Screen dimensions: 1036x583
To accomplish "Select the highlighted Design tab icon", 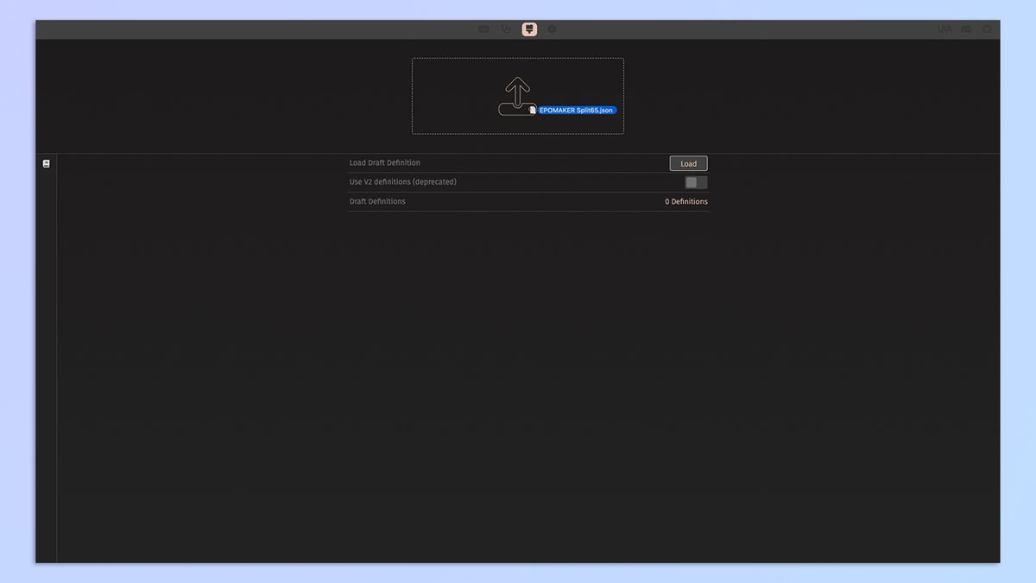I will tap(529, 29).
